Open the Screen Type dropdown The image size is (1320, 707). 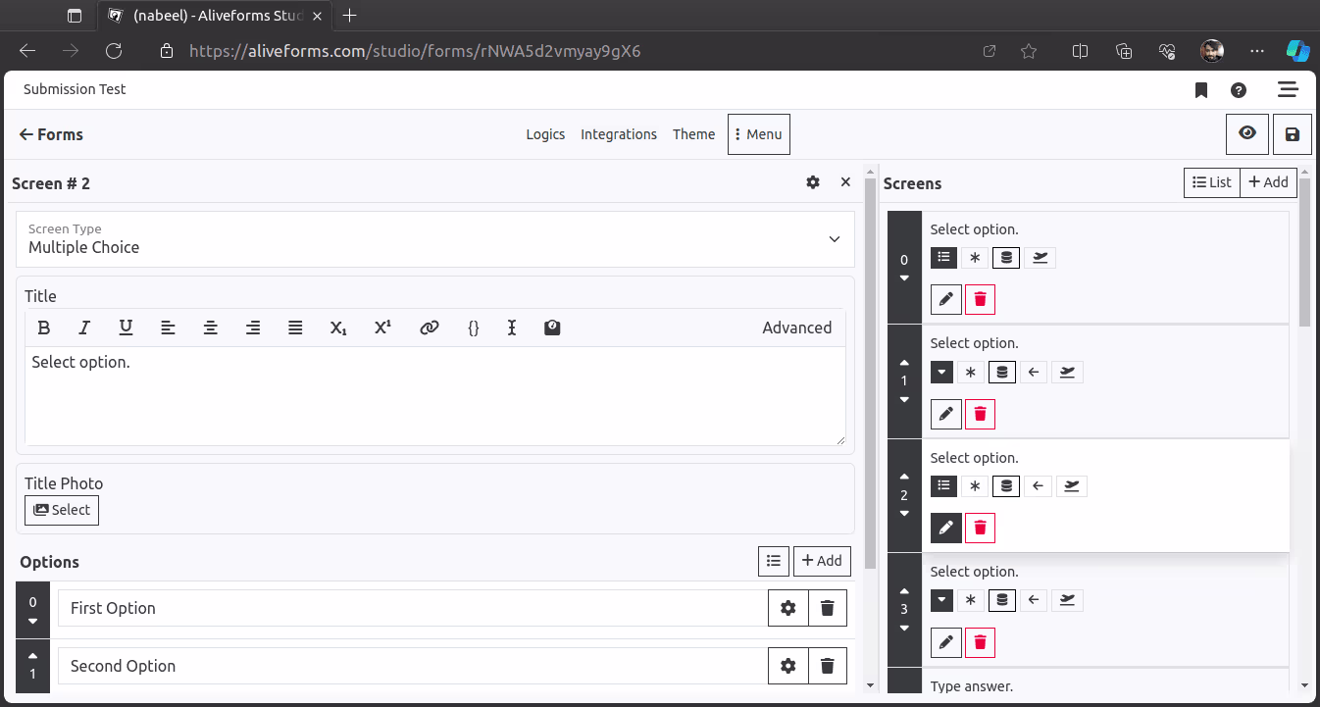[834, 239]
